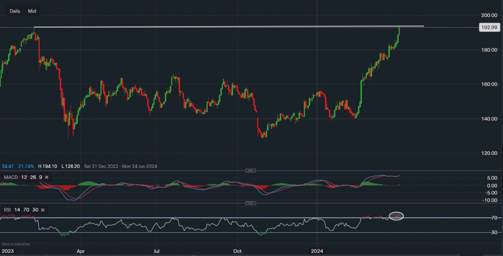This screenshot has width=503, height=256.
Task: Select the white horizontal resistance line
Action: (x=226, y=26)
